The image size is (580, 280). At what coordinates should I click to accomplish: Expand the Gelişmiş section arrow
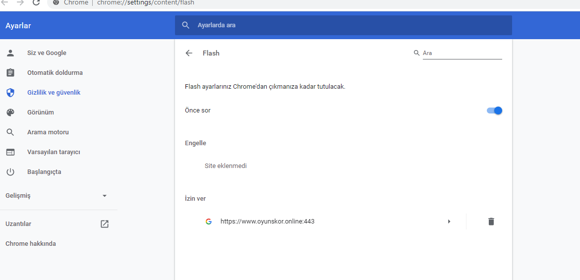(x=105, y=196)
